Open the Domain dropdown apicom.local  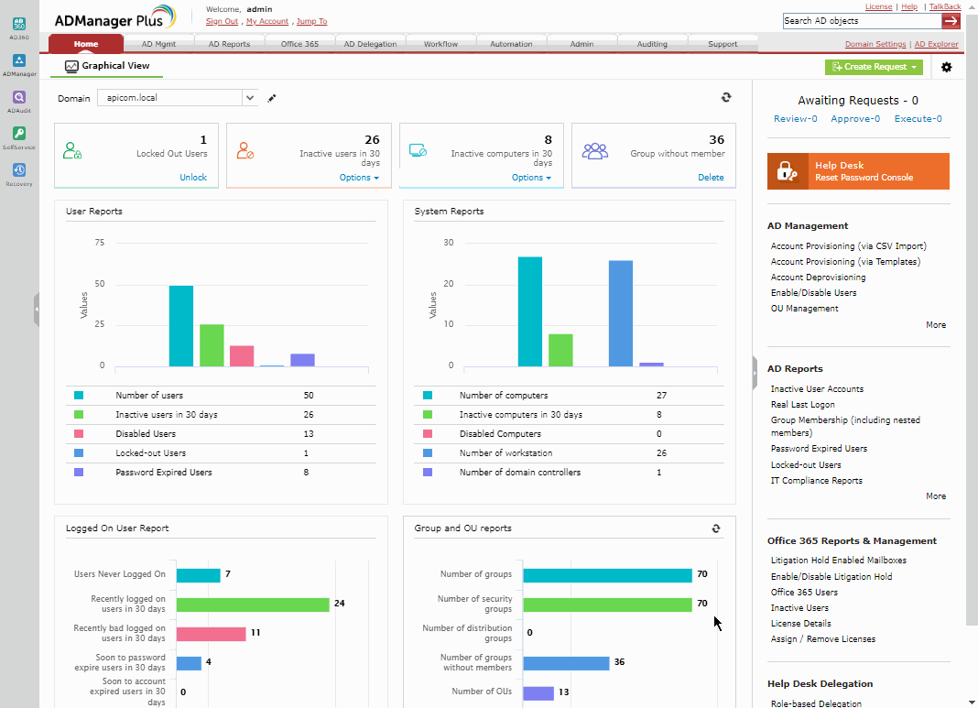(177, 98)
